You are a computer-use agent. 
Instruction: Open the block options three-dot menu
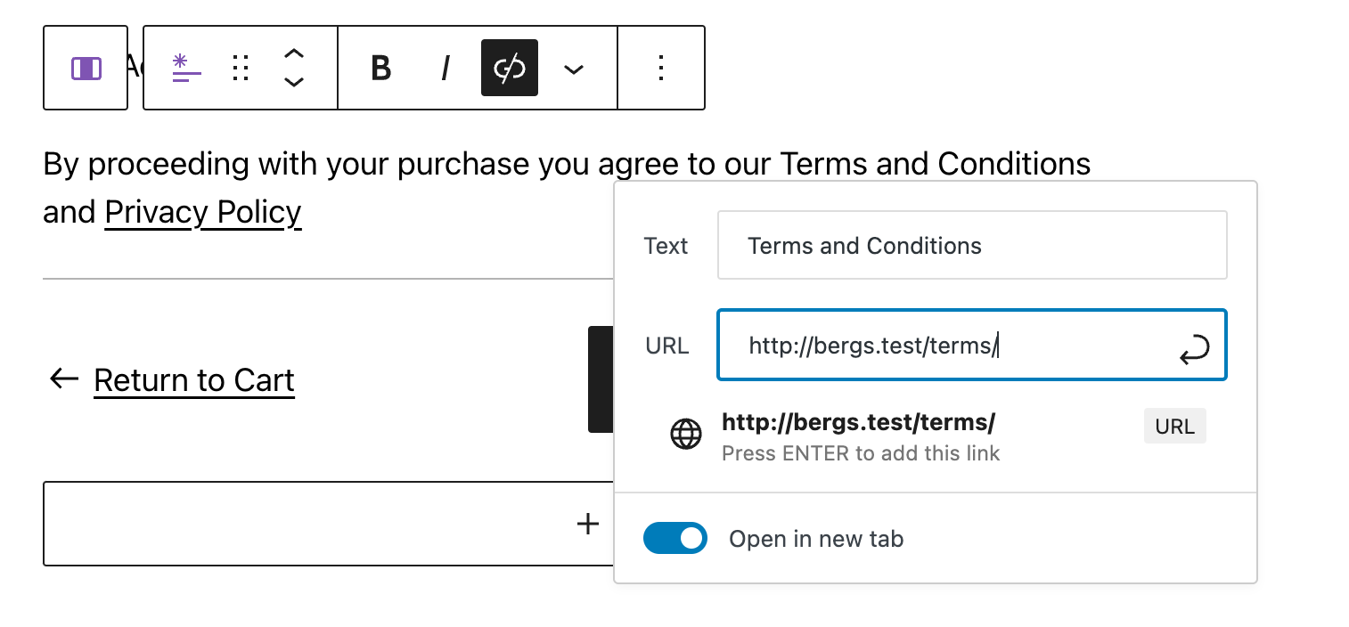click(x=661, y=69)
